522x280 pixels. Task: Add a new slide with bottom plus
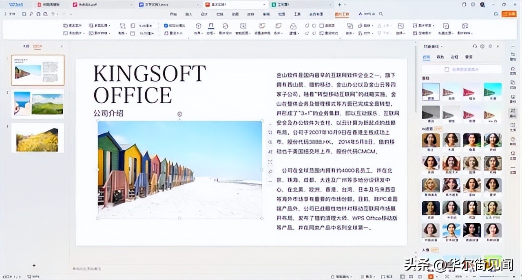(x=34, y=266)
